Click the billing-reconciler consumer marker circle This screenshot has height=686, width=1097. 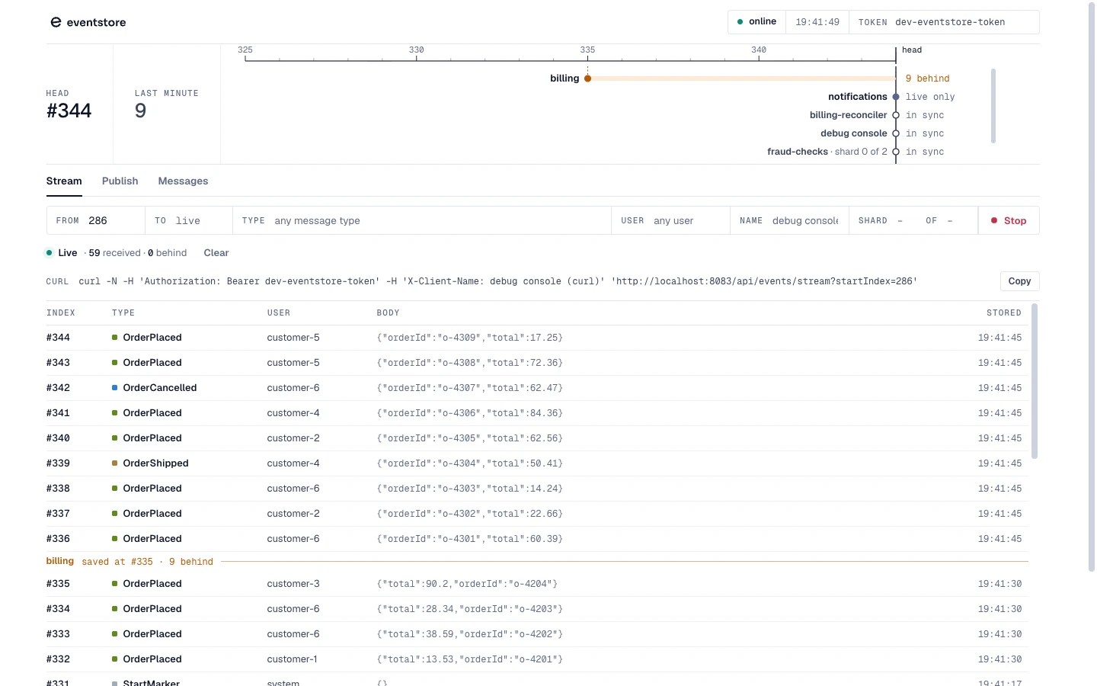pos(896,115)
